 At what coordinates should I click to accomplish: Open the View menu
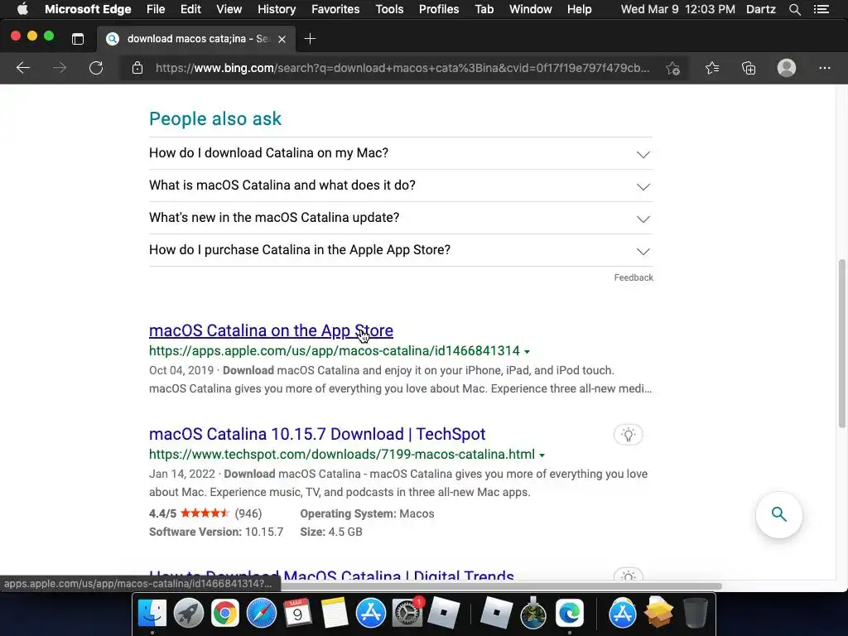coord(229,9)
